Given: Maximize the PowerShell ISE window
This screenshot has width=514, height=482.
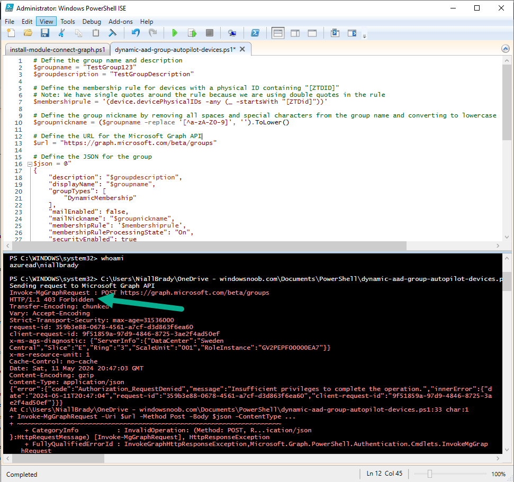Looking at the screenshot, I should click(x=477, y=8).
